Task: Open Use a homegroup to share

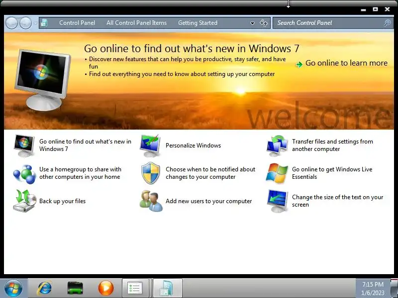Action: tap(80, 173)
